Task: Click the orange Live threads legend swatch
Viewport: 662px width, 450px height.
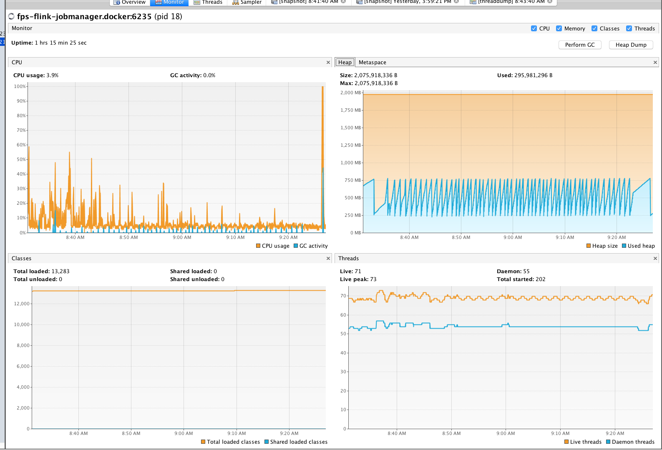Action: [566, 442]
